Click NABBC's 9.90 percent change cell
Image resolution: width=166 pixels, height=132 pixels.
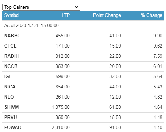pos(158,36)
